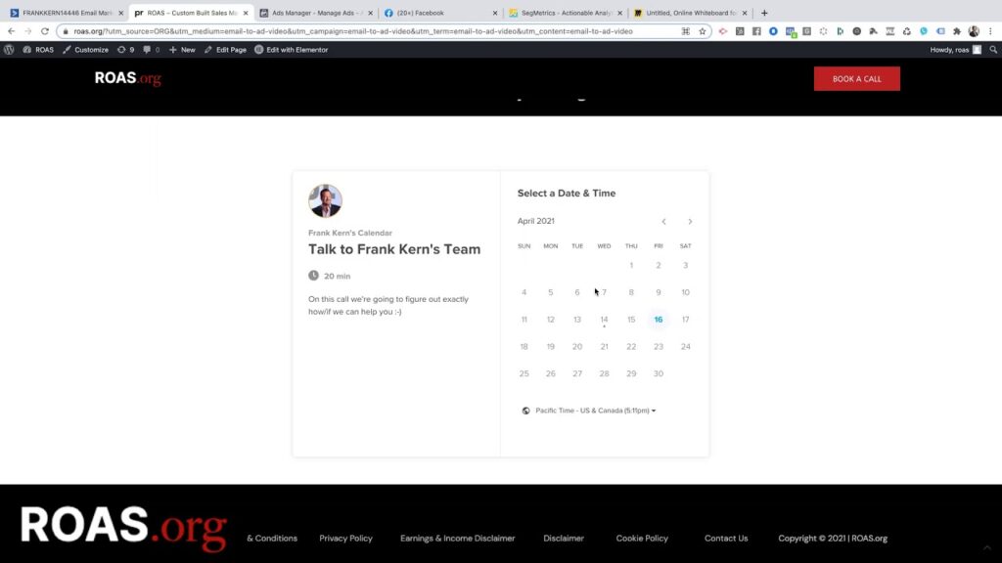The height and width of the screenshot is (563, 1002).
Task: Click the updates icon showing 9
Action: coord(125,49)
